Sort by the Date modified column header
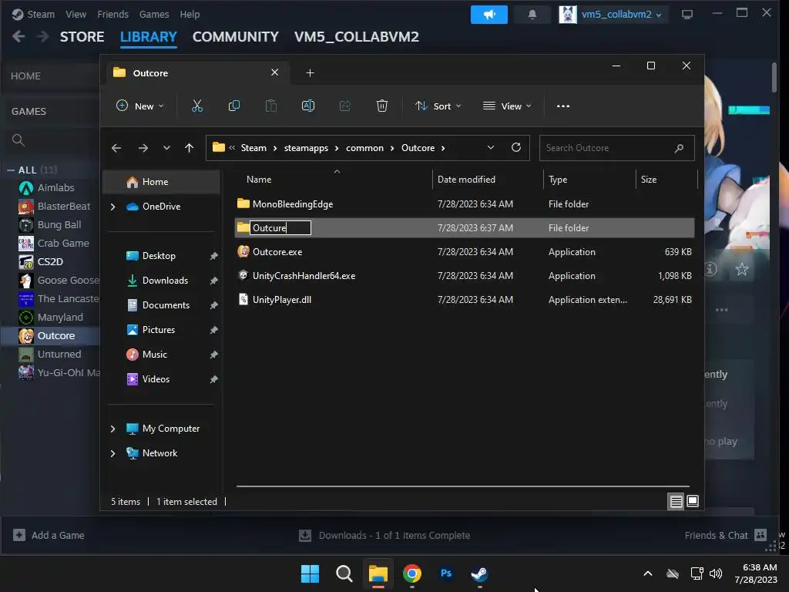789x592 pixels. point(466,180)
